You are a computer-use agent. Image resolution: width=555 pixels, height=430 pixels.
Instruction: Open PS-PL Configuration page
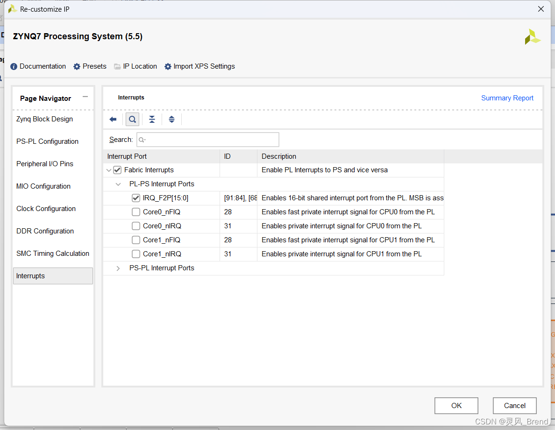tap(48, 141)
